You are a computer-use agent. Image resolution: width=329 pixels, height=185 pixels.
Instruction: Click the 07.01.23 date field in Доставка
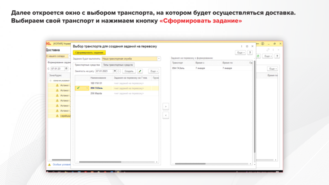58,69
